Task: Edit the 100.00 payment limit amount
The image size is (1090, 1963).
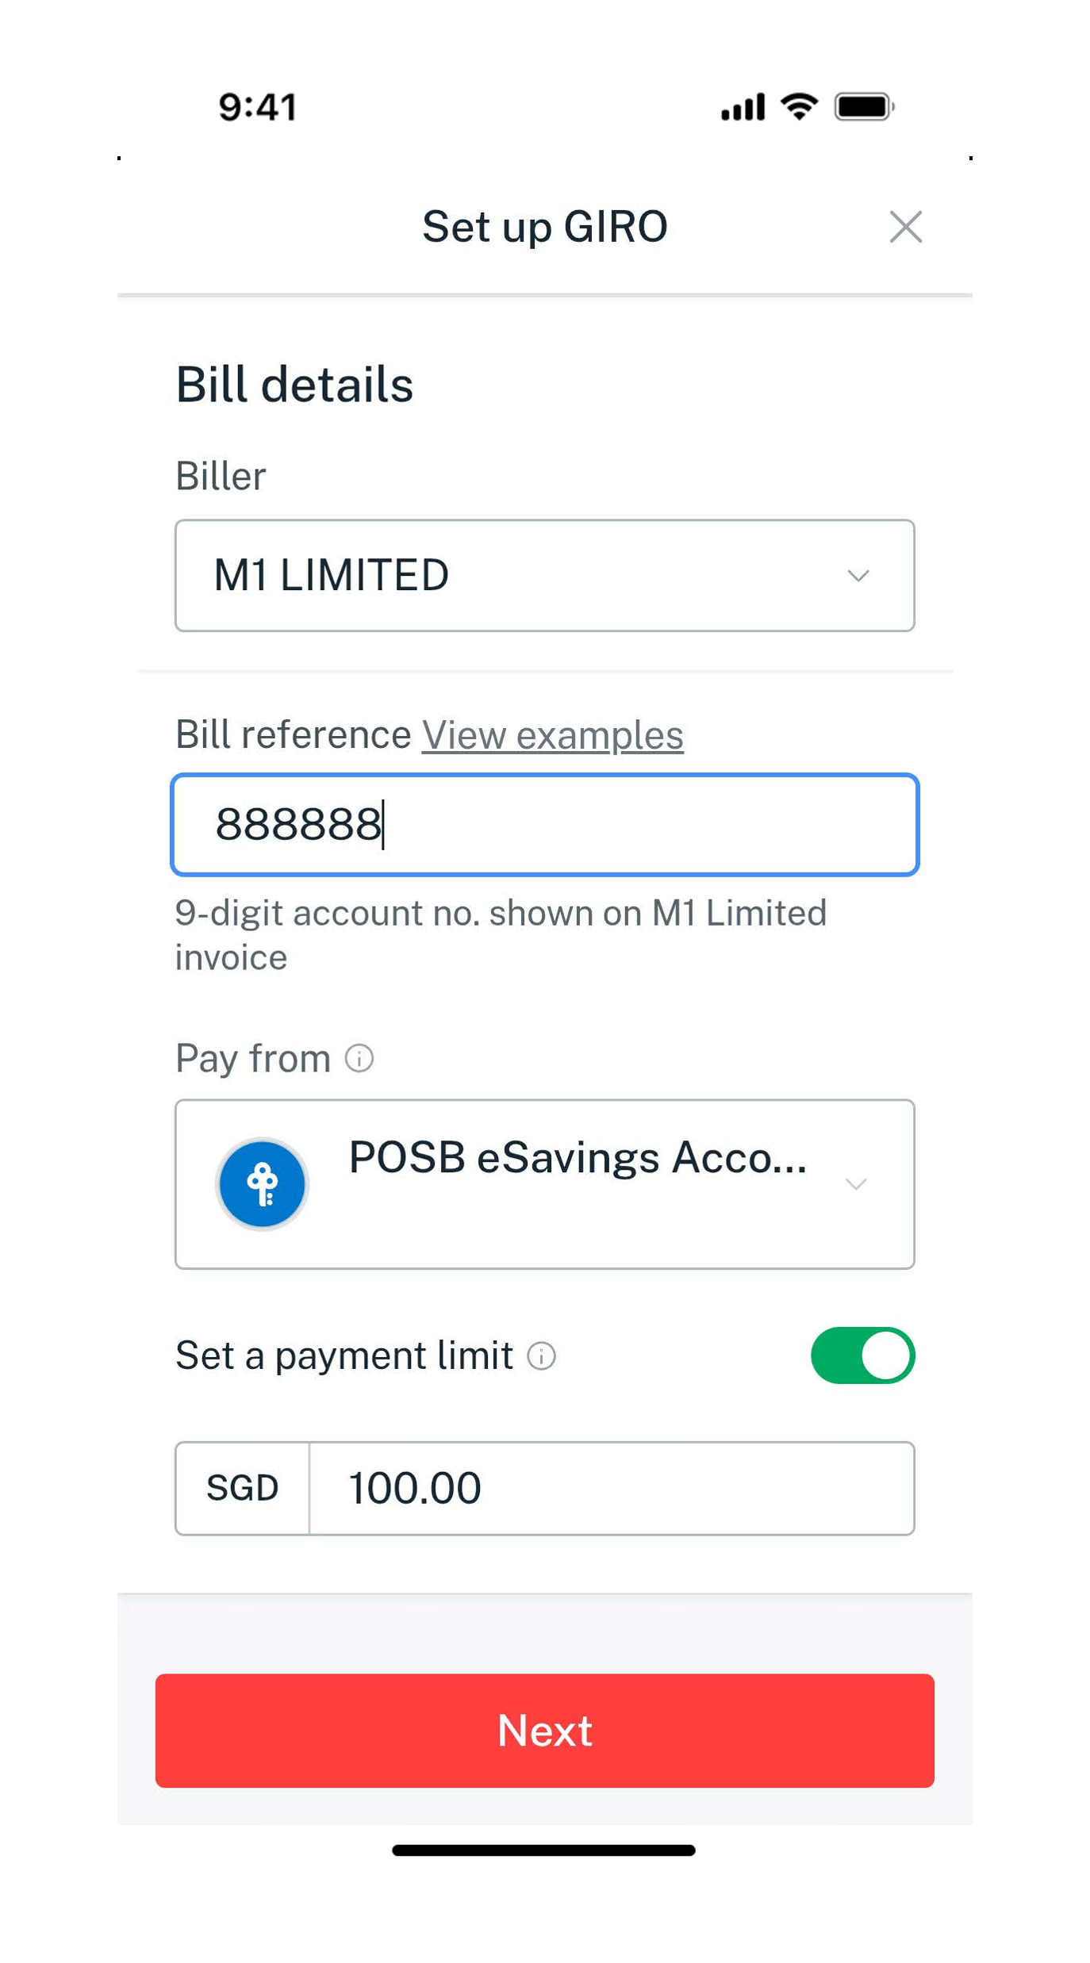Action: coord(611,1488)
